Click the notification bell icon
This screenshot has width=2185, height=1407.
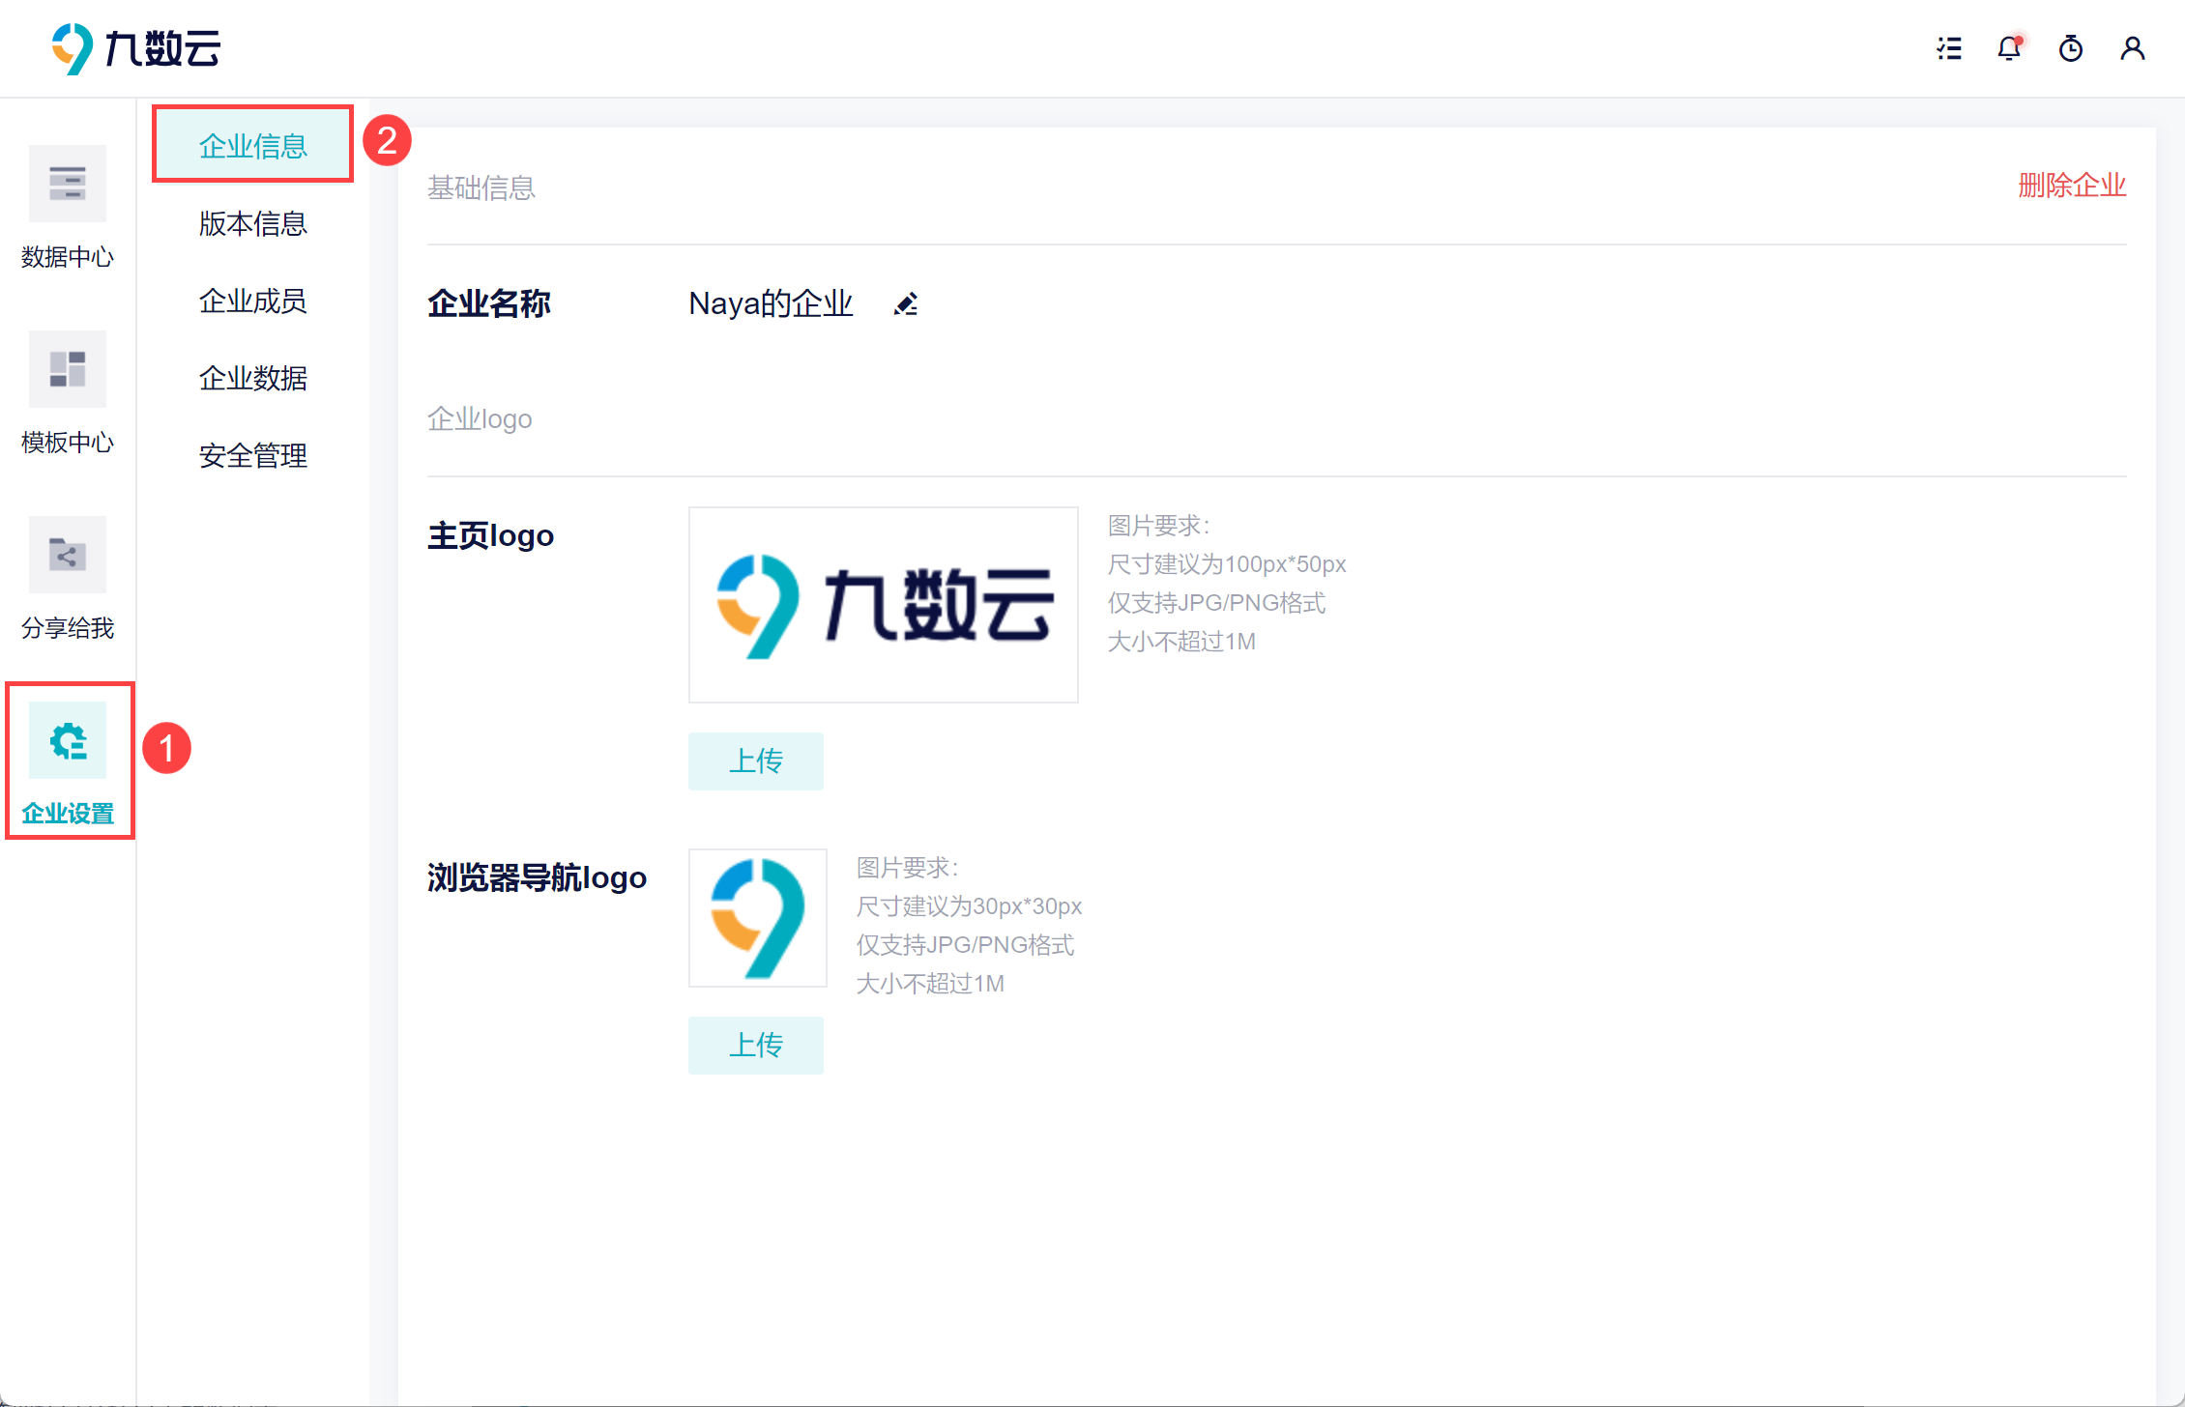pos(2009,48)
